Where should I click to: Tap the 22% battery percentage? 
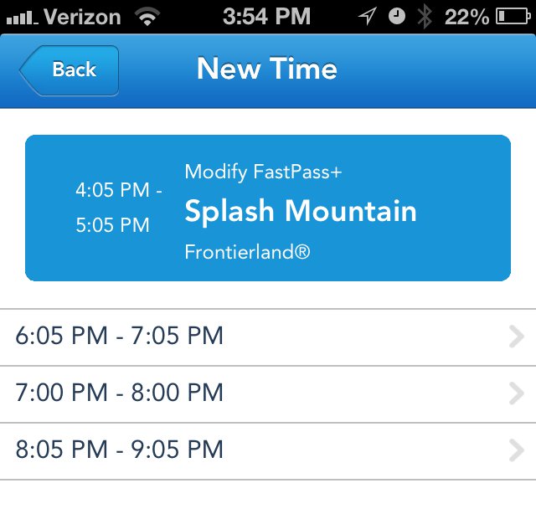(x=467, y=17)
